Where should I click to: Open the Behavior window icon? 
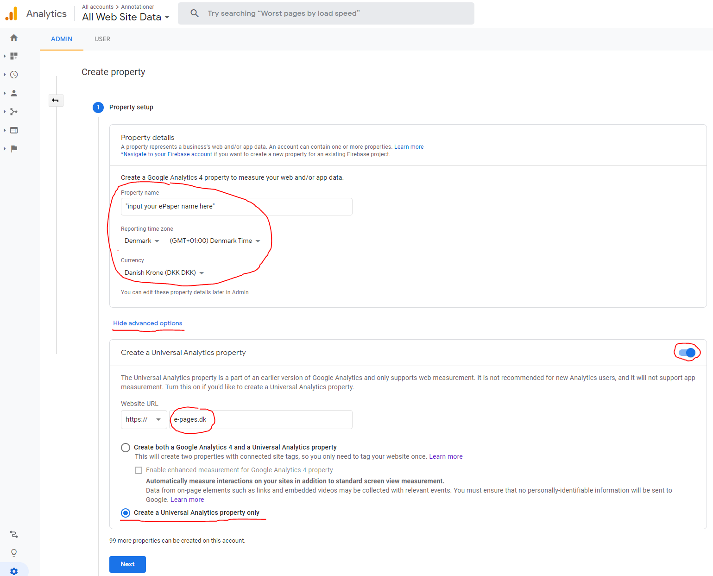point(14,130)
